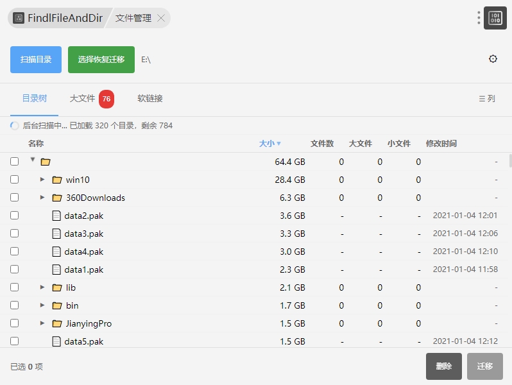Click the vertical scrollbar thumb
This screenshot has width=512, height=385.
(x=510, y=161)
